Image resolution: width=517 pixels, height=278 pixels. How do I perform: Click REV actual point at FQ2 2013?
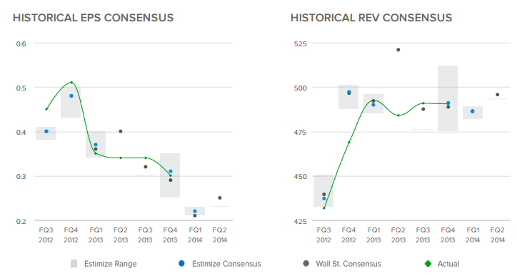click(x=398, y=115)
